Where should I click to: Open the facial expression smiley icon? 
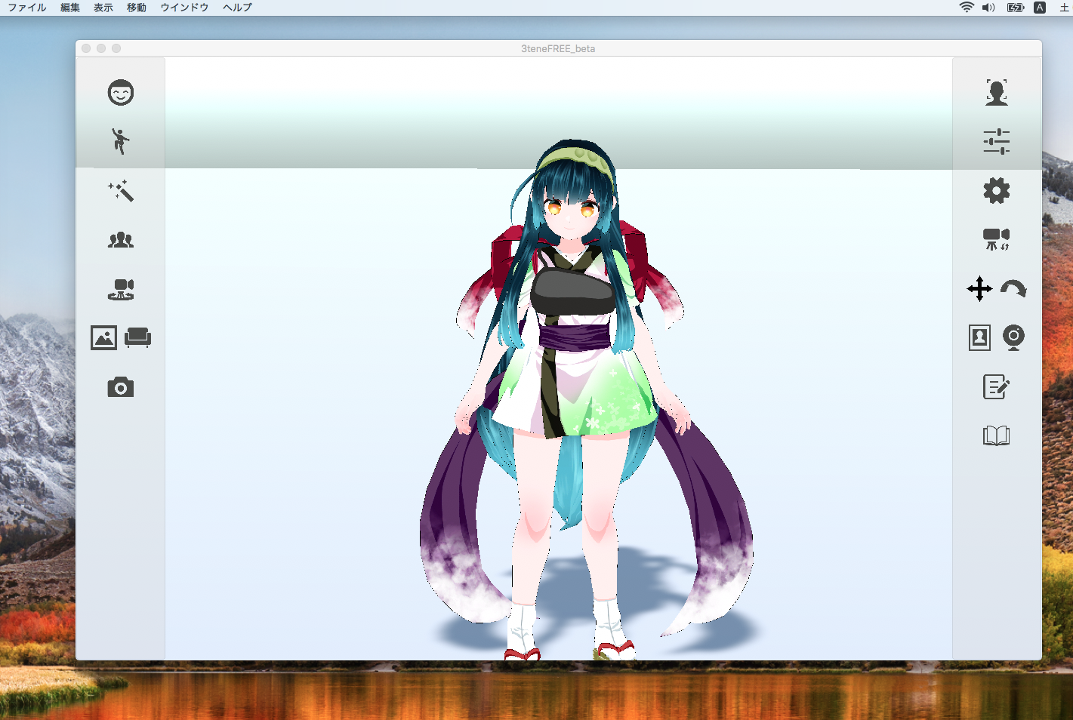click(121, 92)
